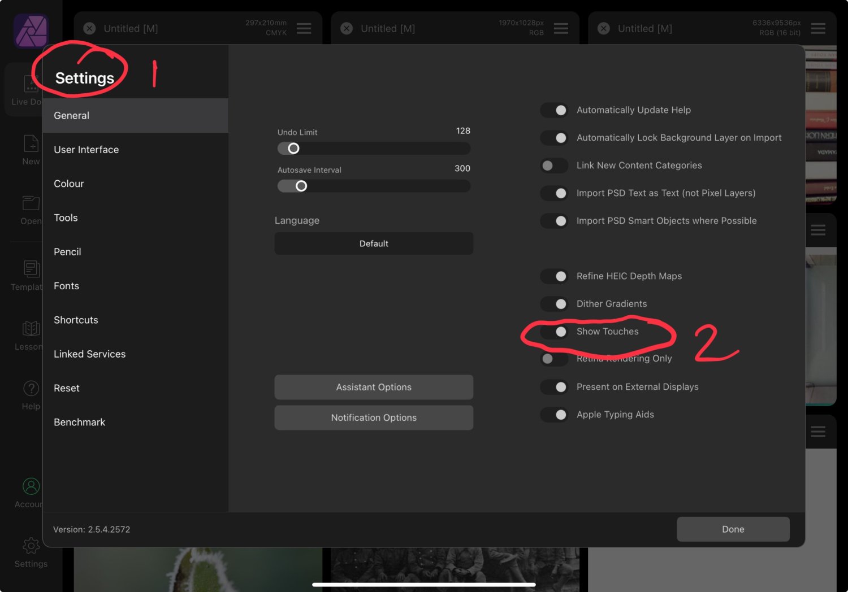Toggle Refine HEIC Depth Maps switch
This screenshot has height=592, width=848.
554,276
